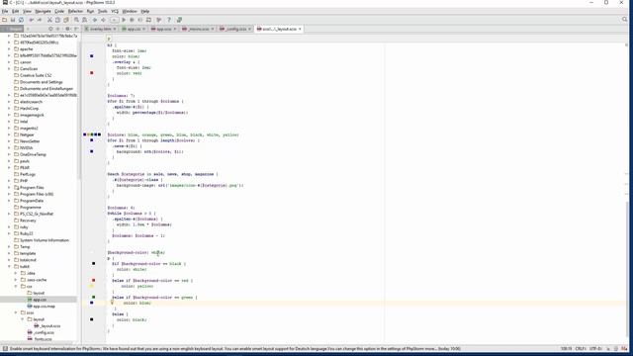Screen dimensions: 633x356
Task: Click the Redo toolbar icon
Action: point(40,20)
